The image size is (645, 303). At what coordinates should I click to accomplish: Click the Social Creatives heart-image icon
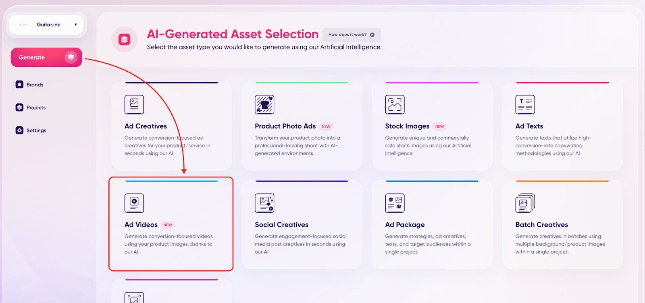[264, 203]
